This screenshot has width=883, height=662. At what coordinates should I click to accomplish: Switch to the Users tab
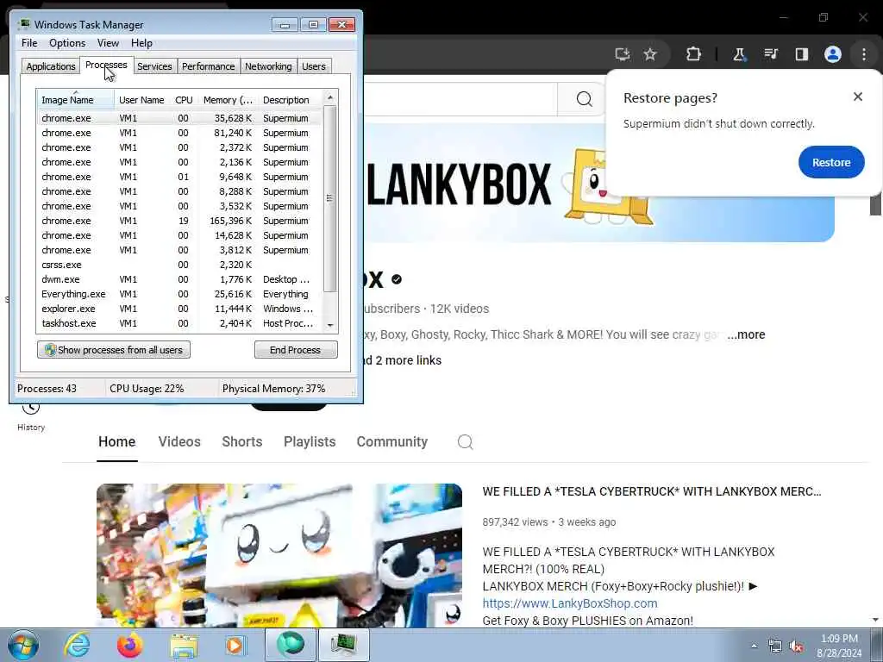[314, 66]
